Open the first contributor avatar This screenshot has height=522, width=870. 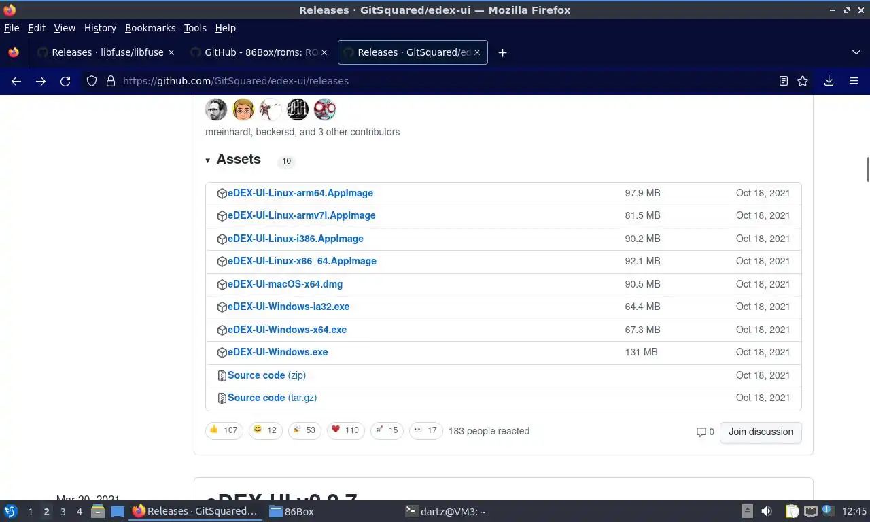click(x=216, y=109)
